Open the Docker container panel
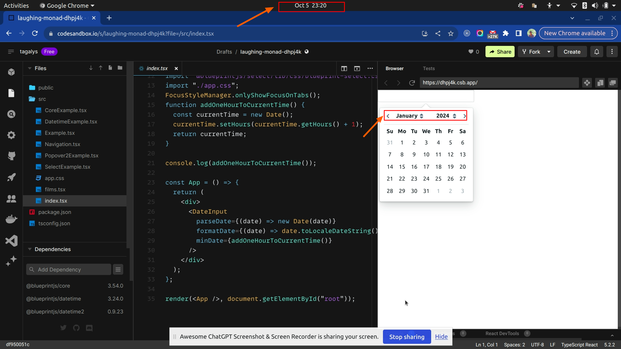The height and width of the screenshot is (349, 621). 11,219
